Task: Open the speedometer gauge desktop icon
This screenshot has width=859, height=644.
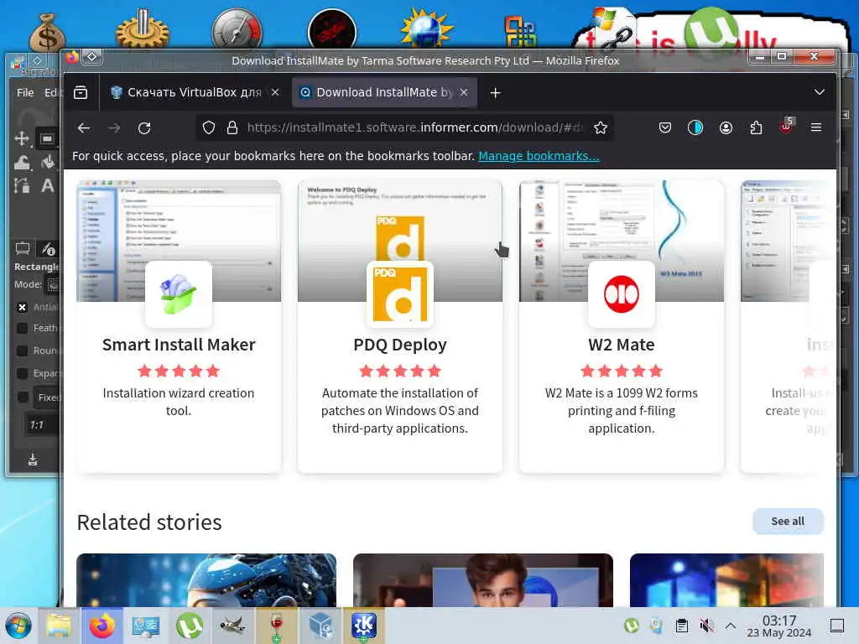Action: 237,29
